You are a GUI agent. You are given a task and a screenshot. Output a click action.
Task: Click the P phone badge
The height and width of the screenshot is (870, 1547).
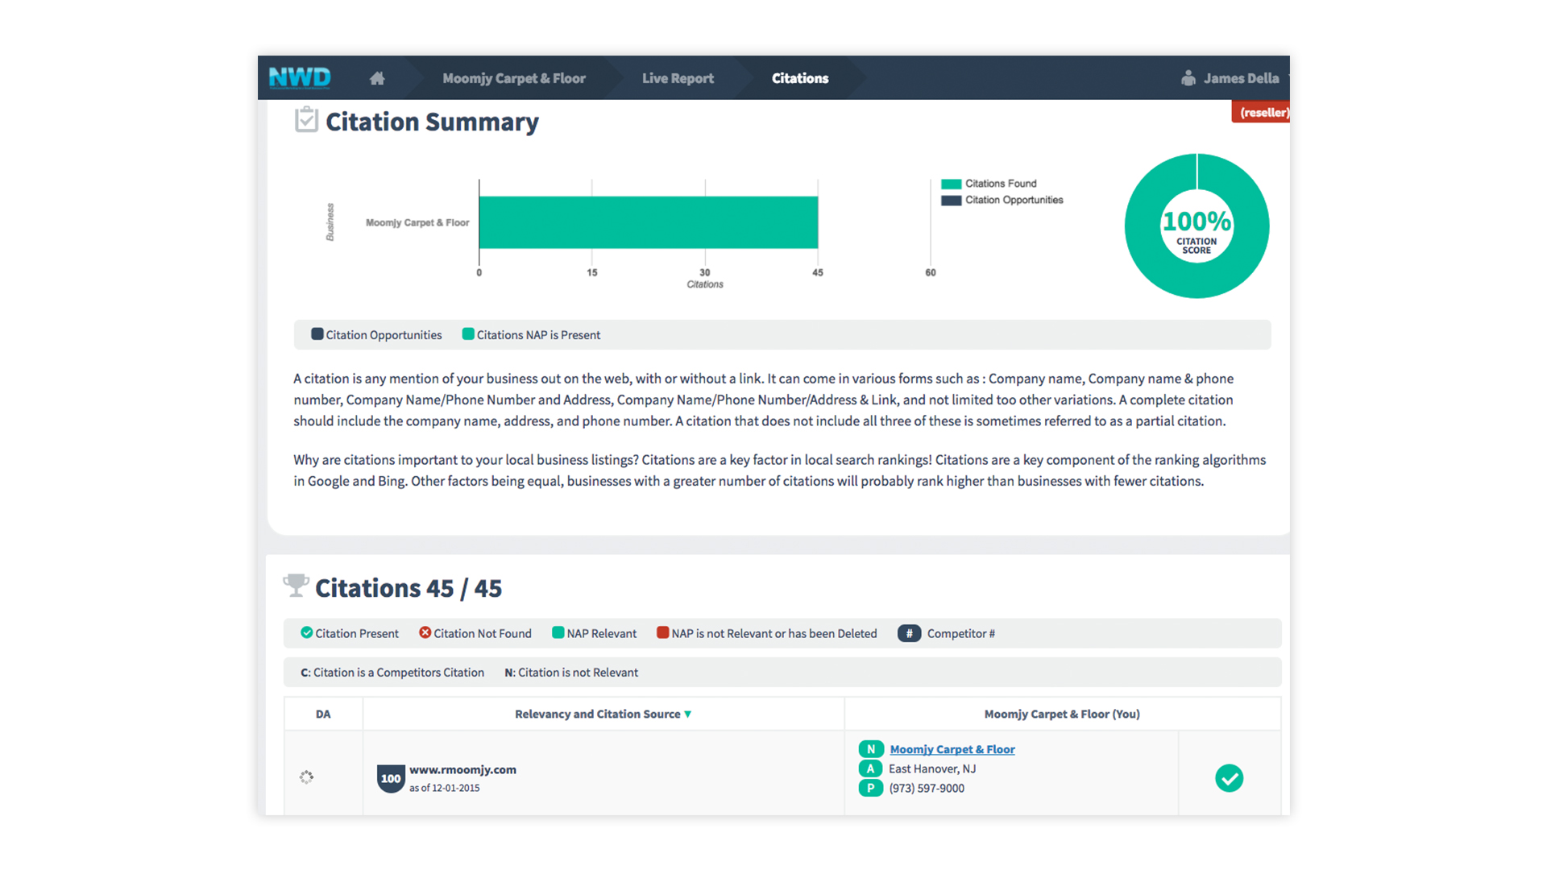tap(871, 788)
